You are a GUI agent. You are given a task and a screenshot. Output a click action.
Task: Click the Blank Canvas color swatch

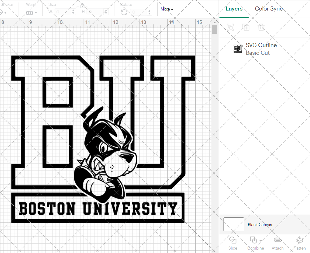[x=233, y=224]
